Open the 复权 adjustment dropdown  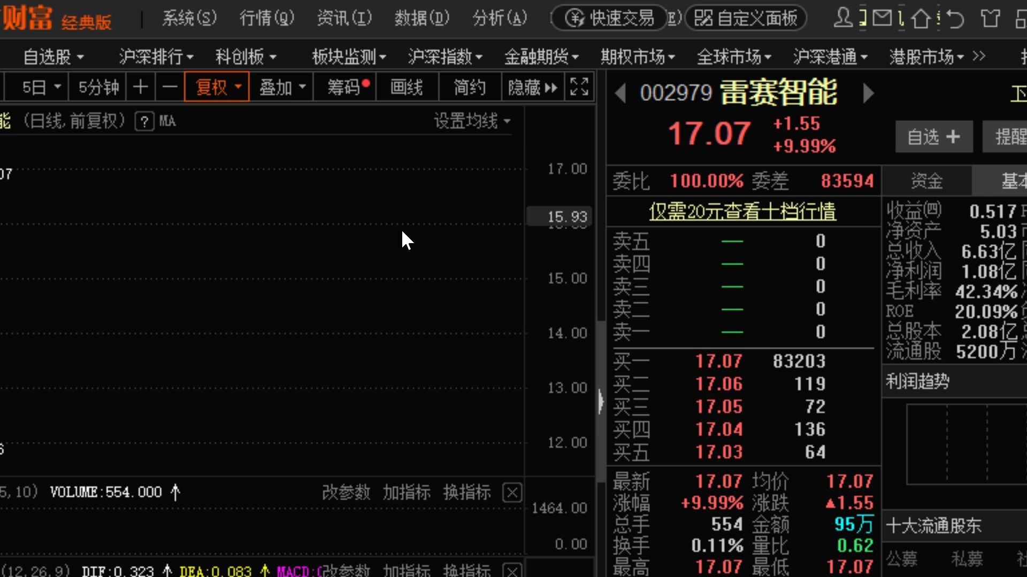pos(217,87)
